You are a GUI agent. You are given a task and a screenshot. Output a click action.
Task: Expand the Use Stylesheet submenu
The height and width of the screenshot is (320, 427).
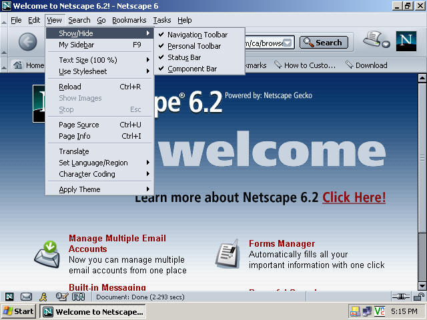(100, 71)
